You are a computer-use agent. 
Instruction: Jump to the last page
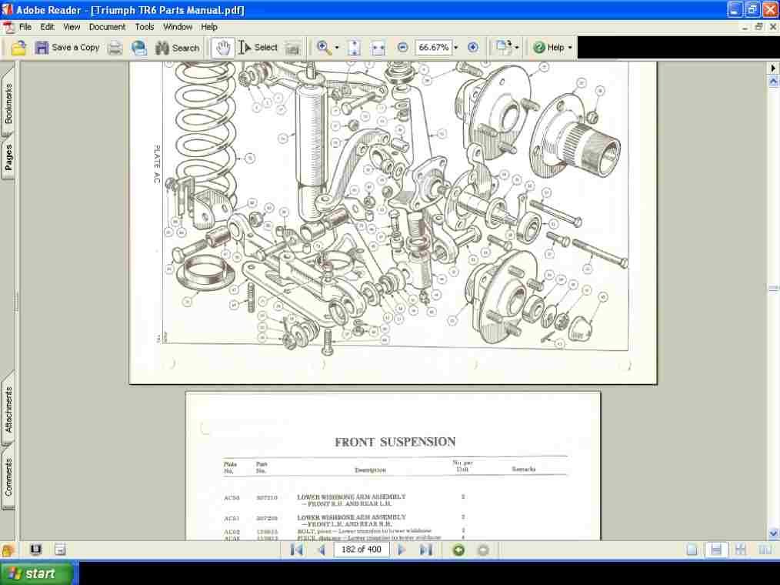point(425,550)
